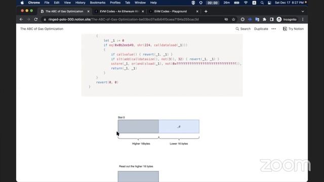
Task: Click the circular recording status icon in menu bar
Action: (x=201, y=3)
